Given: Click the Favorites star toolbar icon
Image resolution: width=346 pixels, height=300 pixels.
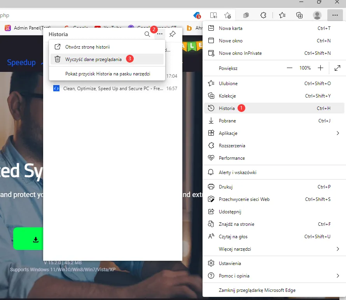Looking at the screenshot, I should coord(282,15).
